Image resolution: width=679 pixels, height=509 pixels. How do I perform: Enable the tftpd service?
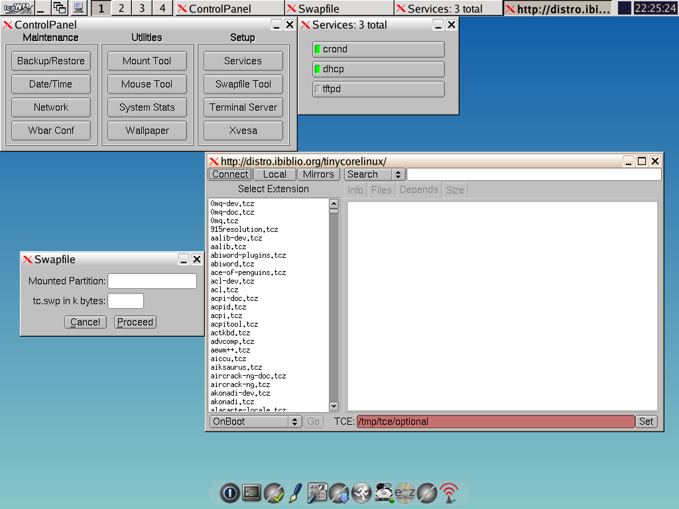point(378,89)
